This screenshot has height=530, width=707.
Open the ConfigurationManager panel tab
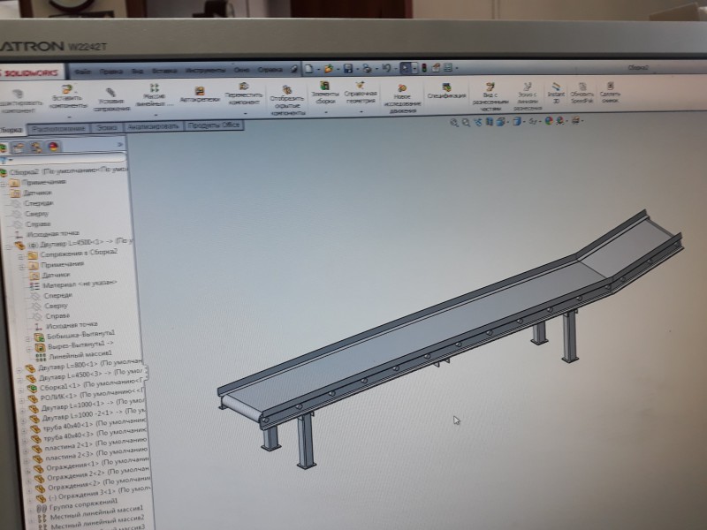36,147
